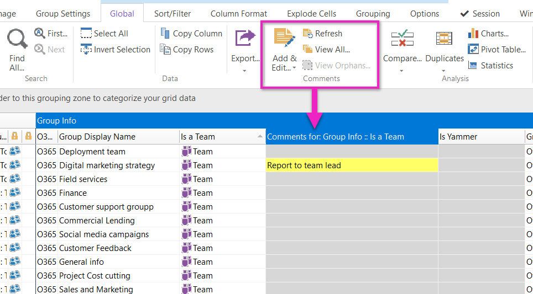Click the Find All magnifier icon
The height and width of the screenshot is (294, 533).
(x=17, y=40)
